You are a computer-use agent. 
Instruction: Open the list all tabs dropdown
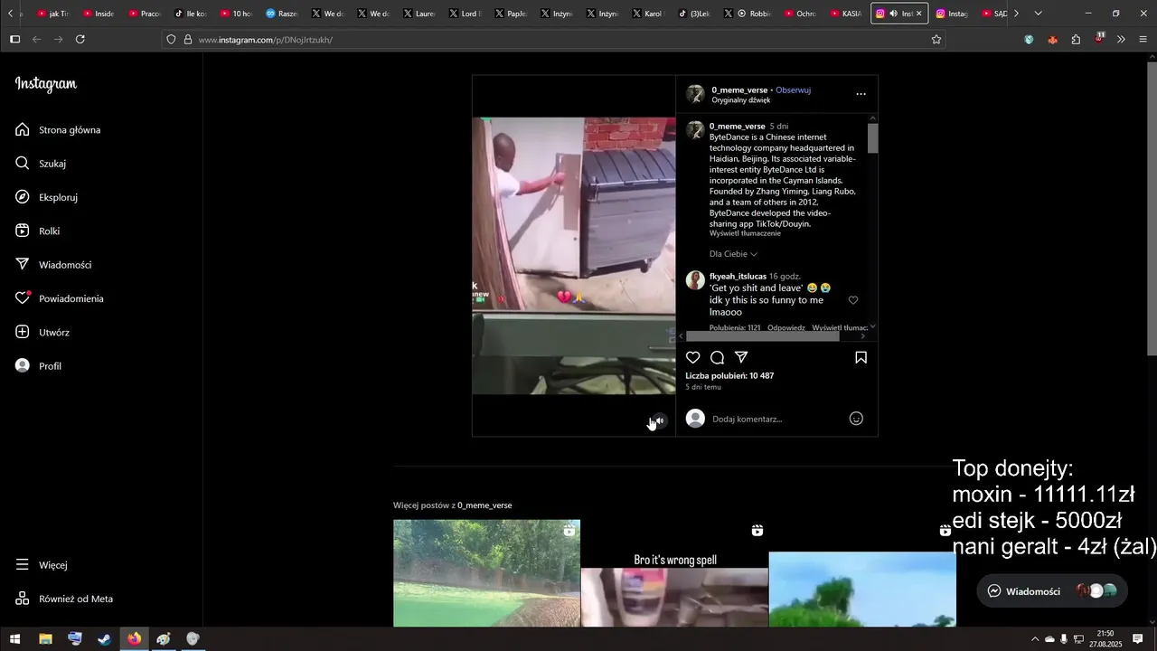(1038, 14)
